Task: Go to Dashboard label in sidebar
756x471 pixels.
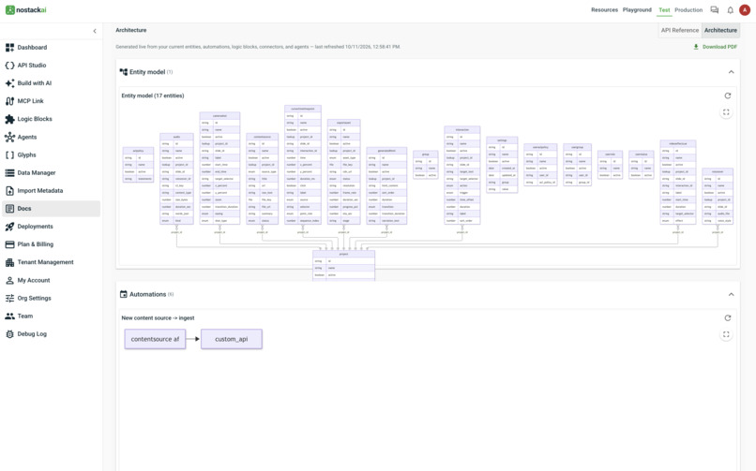Action: coord(32,47)
